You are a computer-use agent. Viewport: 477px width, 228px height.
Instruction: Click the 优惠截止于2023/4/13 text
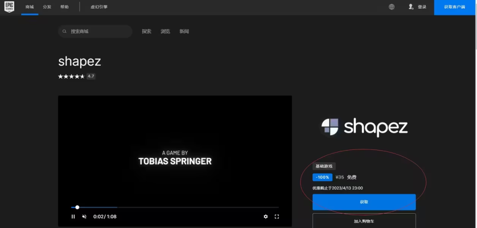pos(338,188)
